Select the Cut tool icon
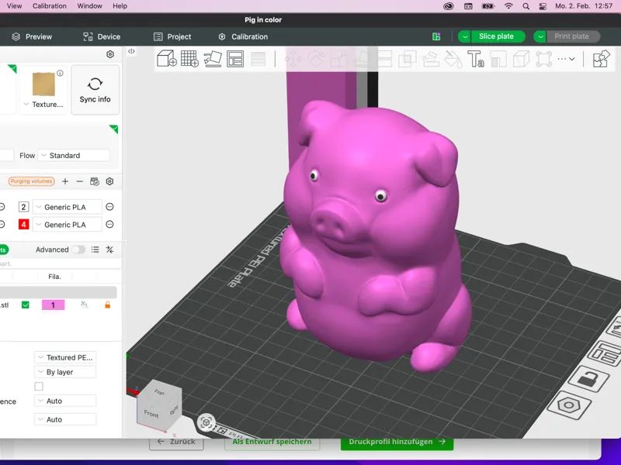621x465 pixels. click(384, 59)
